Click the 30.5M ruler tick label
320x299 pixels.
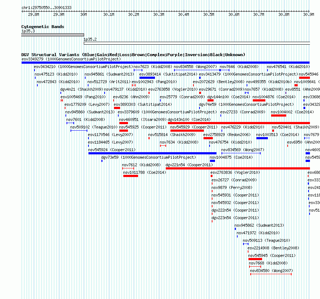209,14
